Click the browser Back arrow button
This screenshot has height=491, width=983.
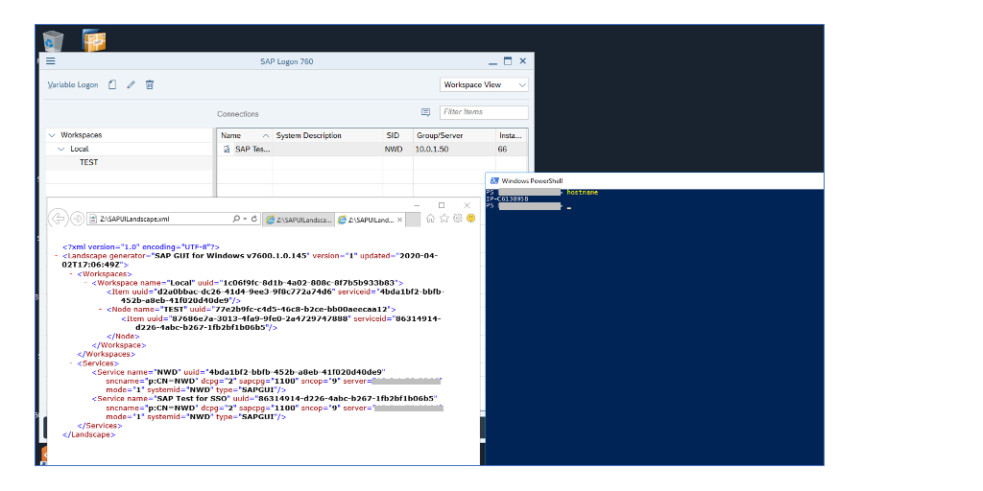pos(59,219)
